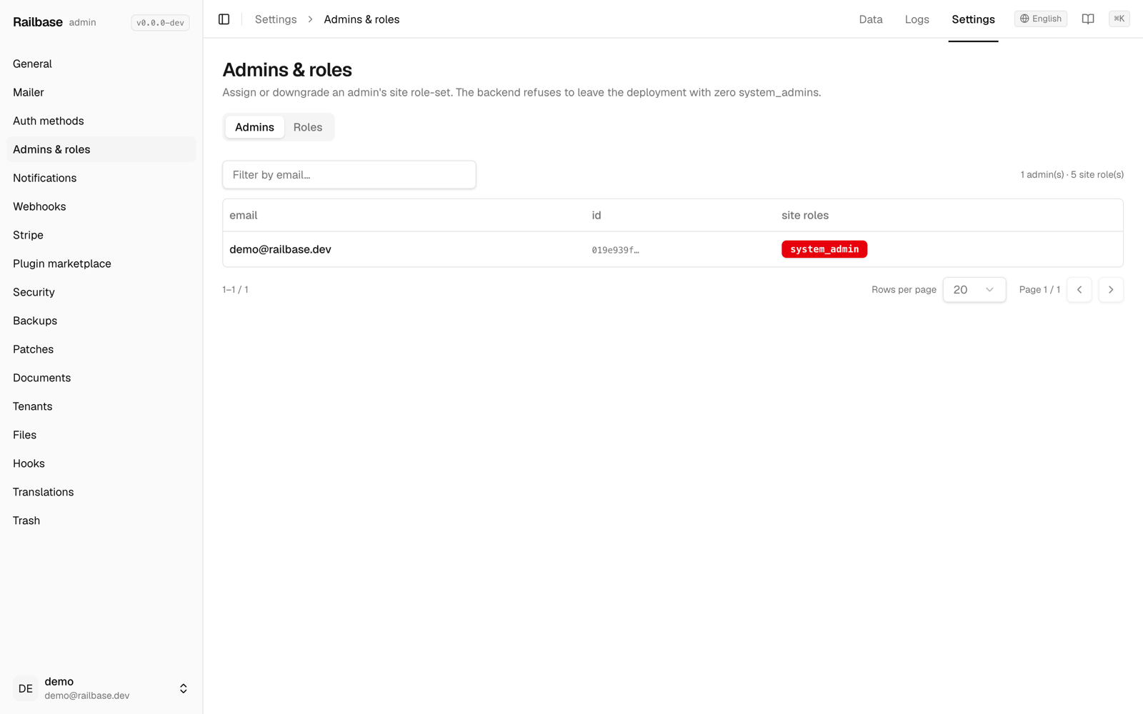Open Stripe settings
Viewport: 1143px width, 714px height.
click(x=101, y=235)
